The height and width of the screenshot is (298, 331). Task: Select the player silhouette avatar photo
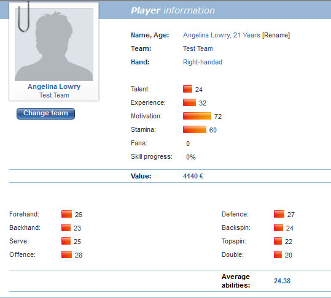pyautogui.click(x=54, y=45)
